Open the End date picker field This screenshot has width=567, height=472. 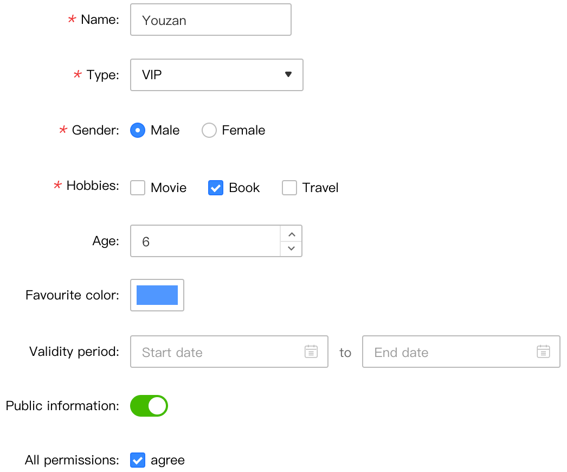[x=461, y=352]
